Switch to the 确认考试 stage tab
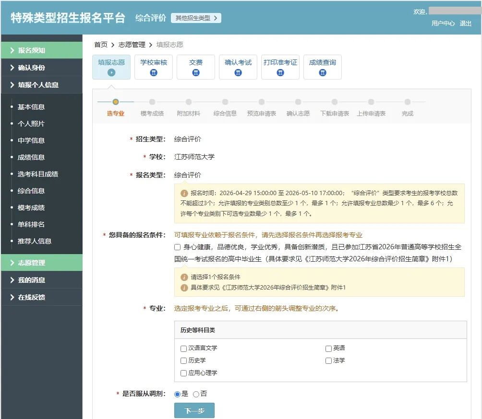Viewport: 482px width, 419px height. (x=238, y=67)
